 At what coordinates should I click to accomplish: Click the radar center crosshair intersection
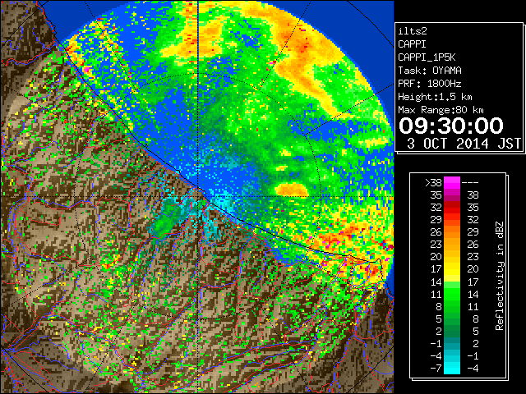(x=198, y=196)
